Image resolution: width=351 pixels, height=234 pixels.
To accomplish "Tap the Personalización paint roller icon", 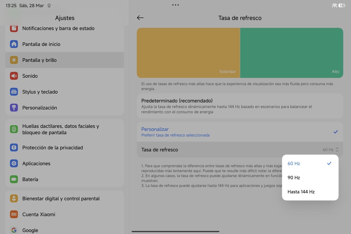I will [14, 108].
